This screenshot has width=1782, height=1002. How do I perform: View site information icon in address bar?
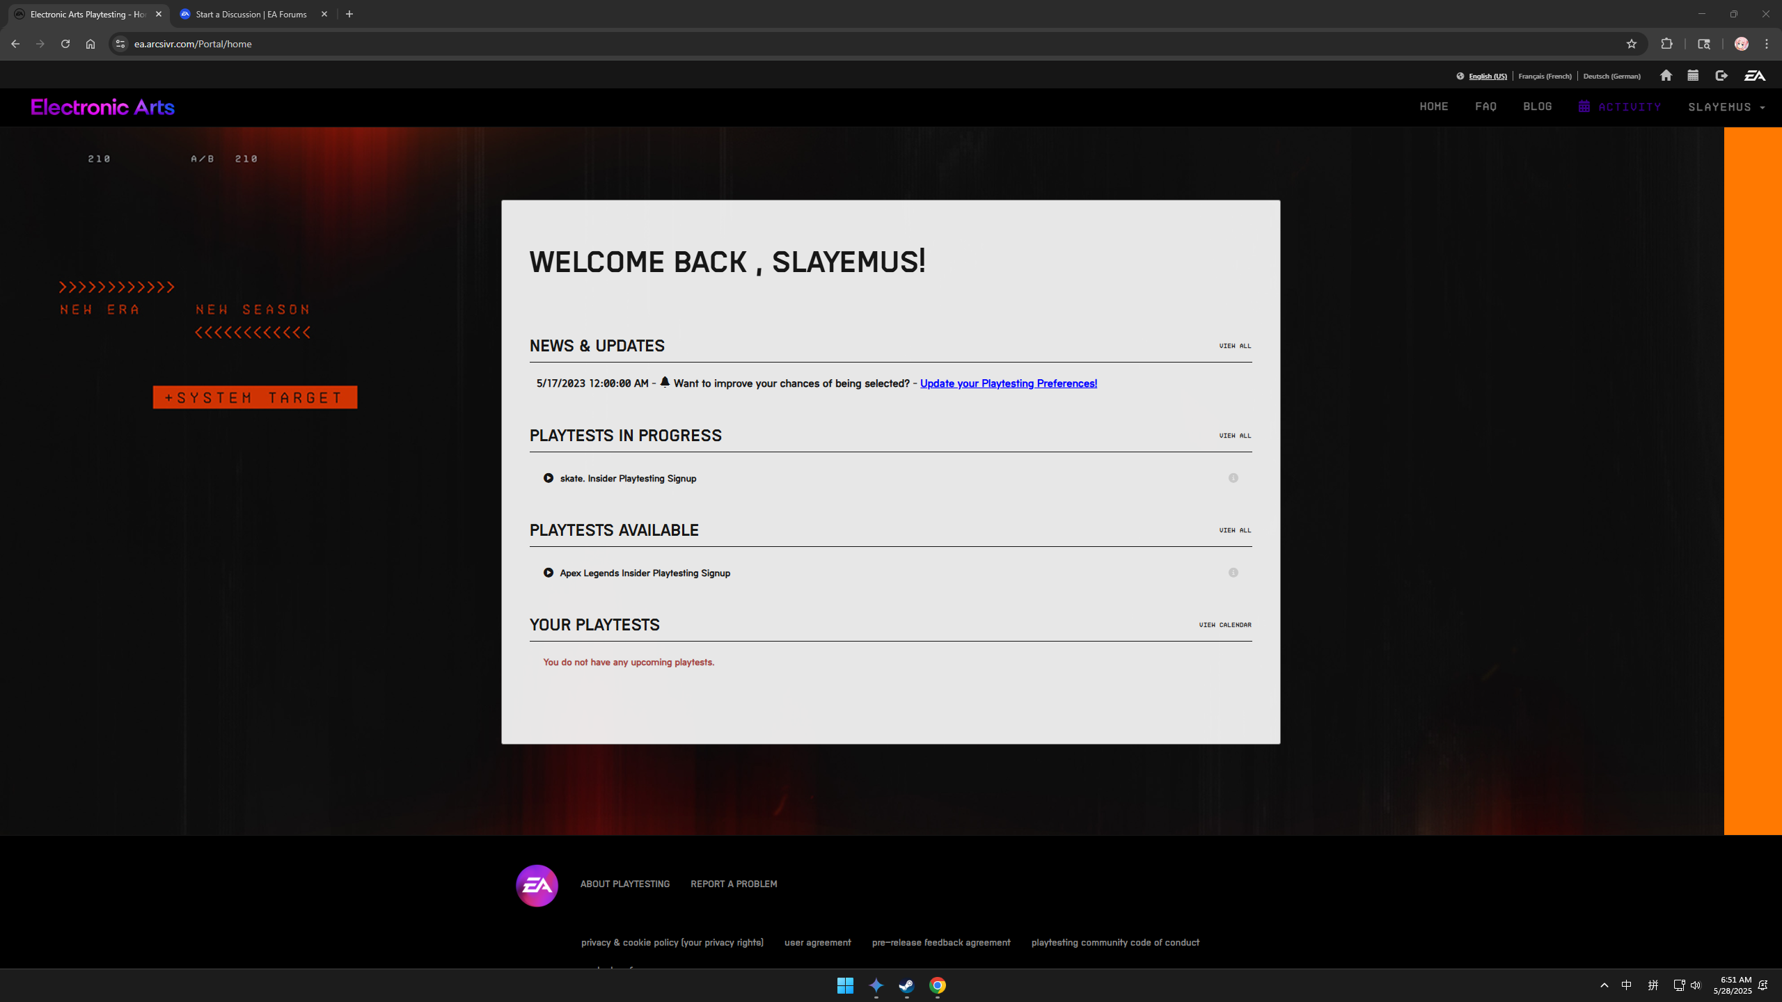point(120,44)
